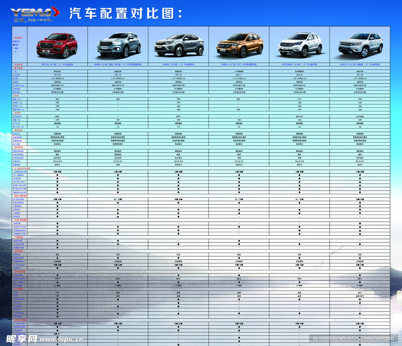Click engine cell 1.5T 156马力 L4
The height and width of the screenshot is (346, 402).
coord(179,78)
